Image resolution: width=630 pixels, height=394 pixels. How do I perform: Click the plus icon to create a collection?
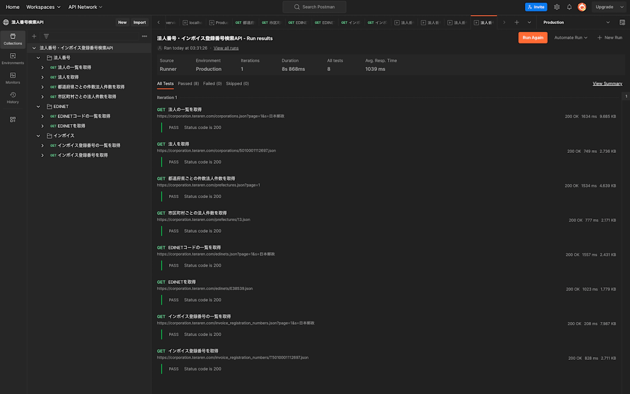click(x=34, y=36)
